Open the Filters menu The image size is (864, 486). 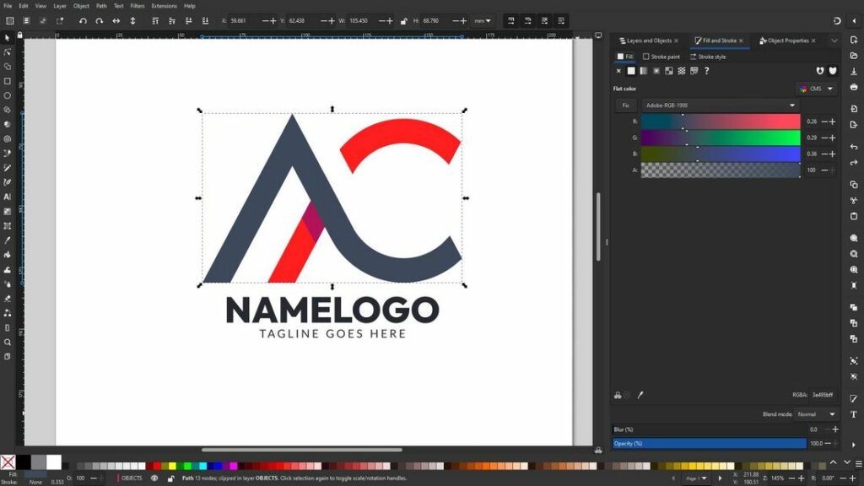138,6
